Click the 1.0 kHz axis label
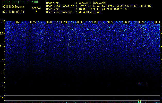 tap(2, 46)
